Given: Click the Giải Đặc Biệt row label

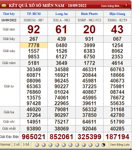Looking at the screenshot, I should pyautogui.click(x=9, y=137).
